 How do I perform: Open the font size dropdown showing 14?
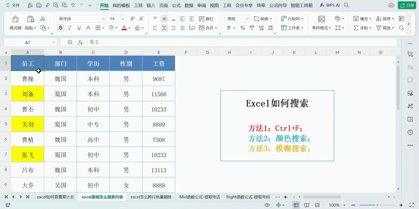click(123, 19)
